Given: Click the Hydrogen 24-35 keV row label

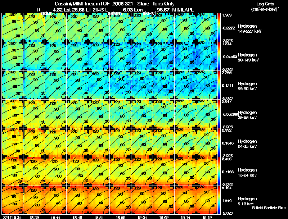Looking at the screenshot, I should pyautogui.click(x=247, y=144).
